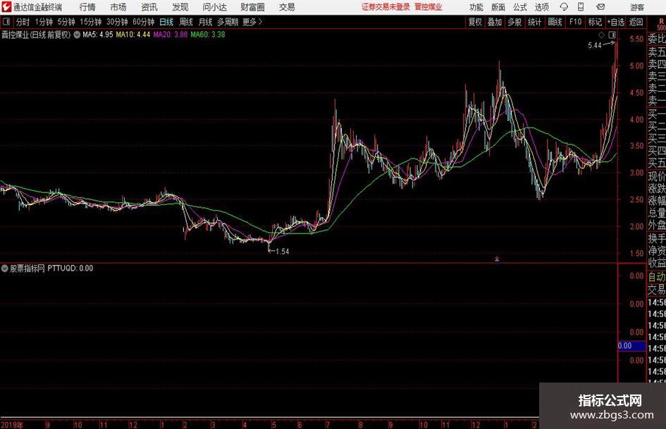Open the 画线 drawing tools

(x=555, y=22)
